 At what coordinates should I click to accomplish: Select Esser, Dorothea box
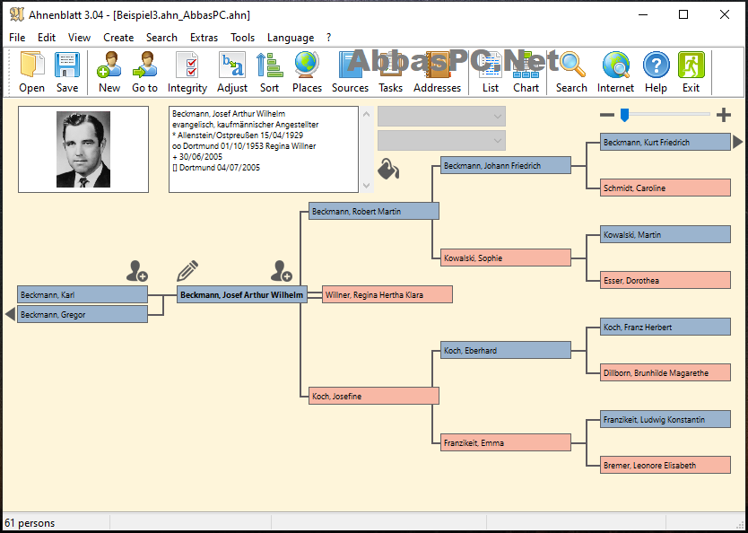tap(665, 280)
